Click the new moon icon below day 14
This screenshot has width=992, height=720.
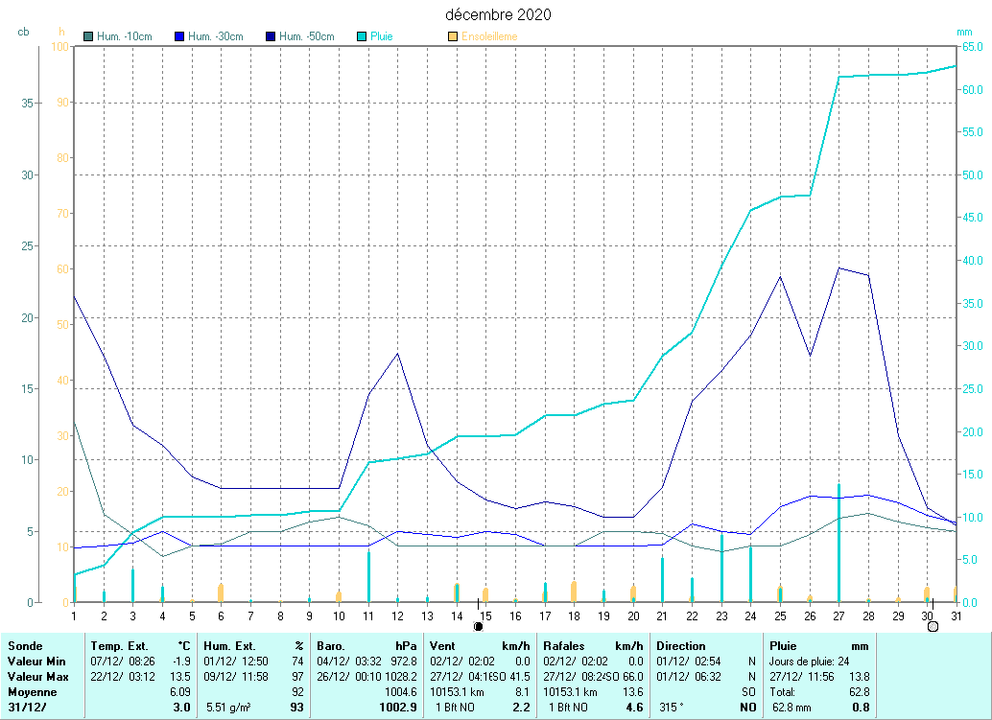point(478,626)
